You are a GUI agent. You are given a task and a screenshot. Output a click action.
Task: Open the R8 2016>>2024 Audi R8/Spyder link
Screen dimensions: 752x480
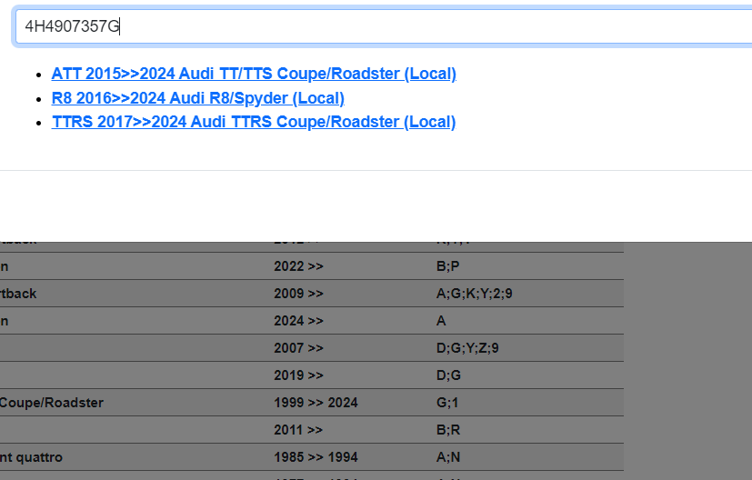tap(197, 98)
